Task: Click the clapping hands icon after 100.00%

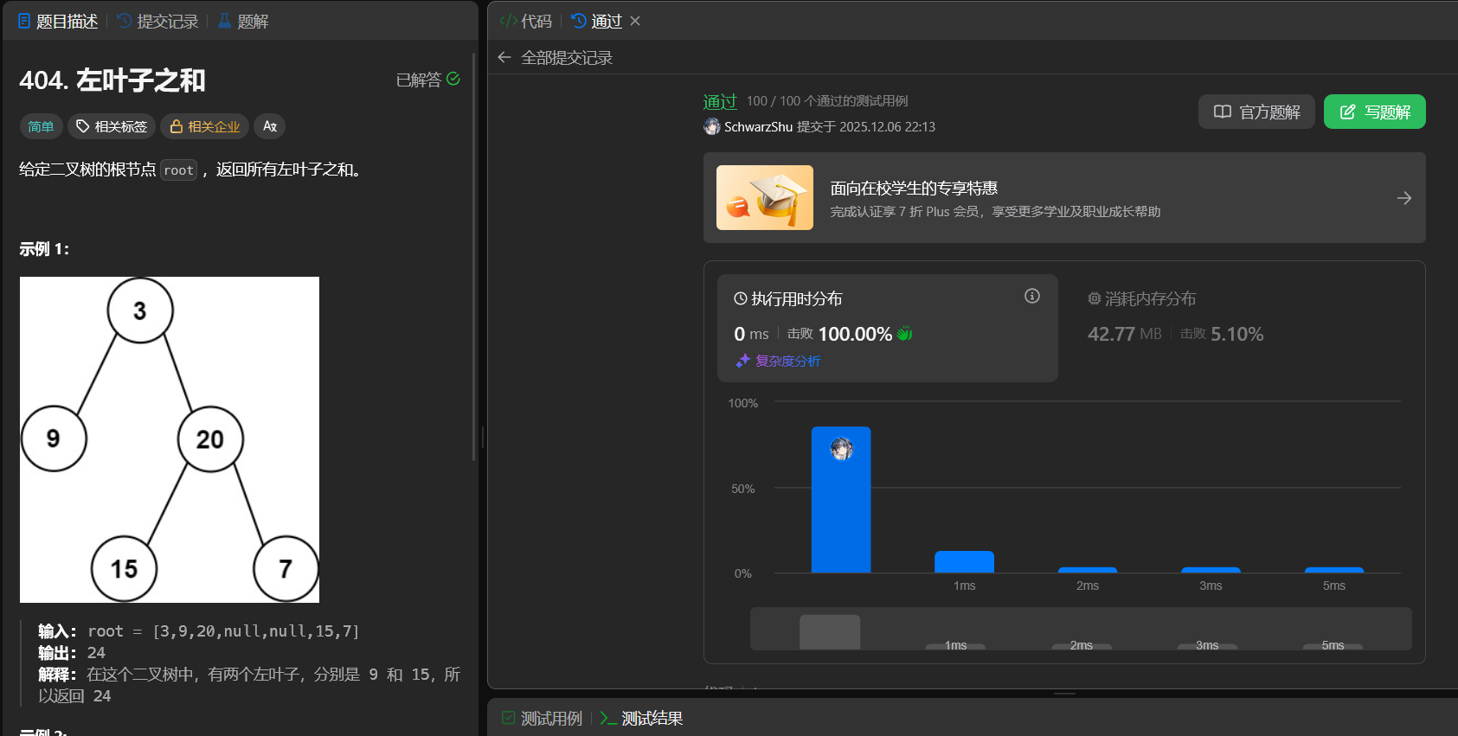Action: point(905,334)
